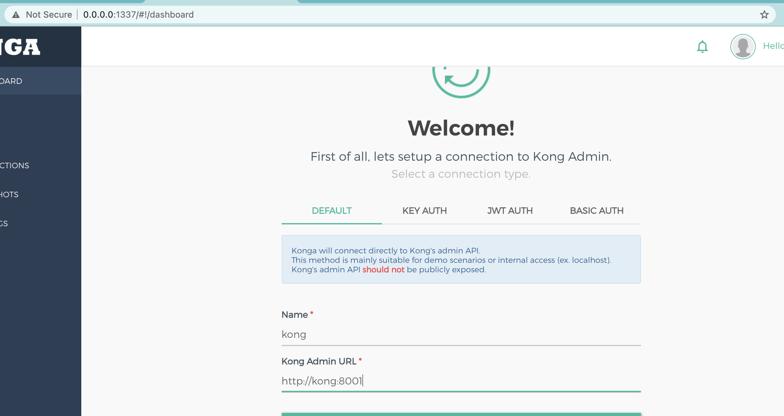
Task: Go to Connections in the sidebar
Action: click(14, 165)
